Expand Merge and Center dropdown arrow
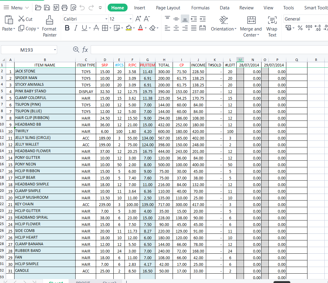The image size is (328, 283). [x=258, y=35]
